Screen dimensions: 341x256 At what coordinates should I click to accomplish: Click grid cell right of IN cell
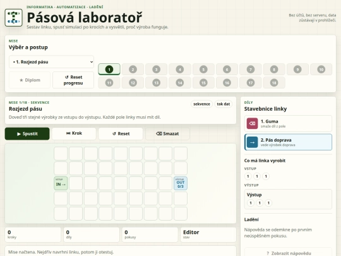(76, 183)
